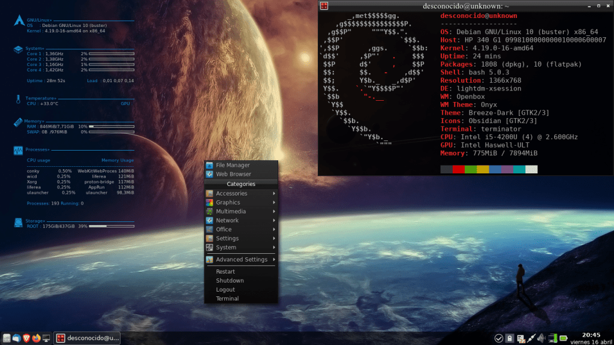
Task: Click the volume speaker tray icon
Action: 541,338
